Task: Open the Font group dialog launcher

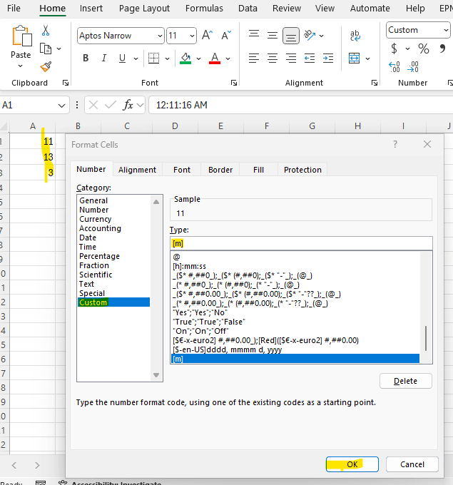Action: point(233,83)
